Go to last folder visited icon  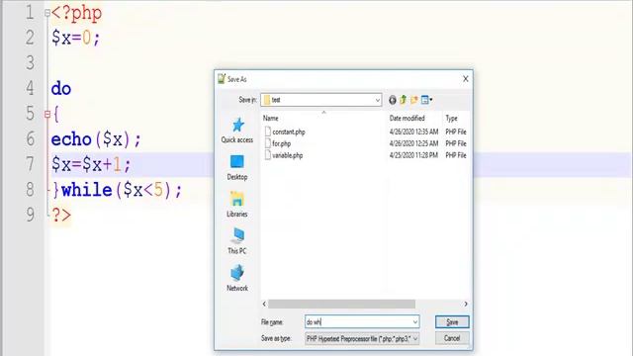(393, 100)
